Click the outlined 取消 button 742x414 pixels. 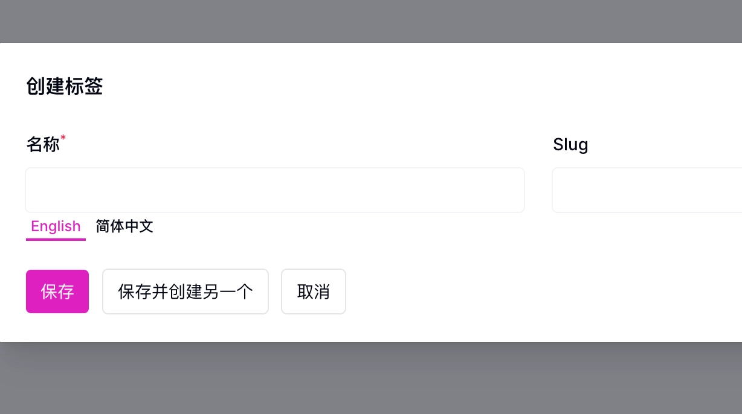tap(314, 291)
